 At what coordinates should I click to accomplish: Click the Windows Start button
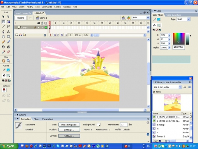pos(9,146)
